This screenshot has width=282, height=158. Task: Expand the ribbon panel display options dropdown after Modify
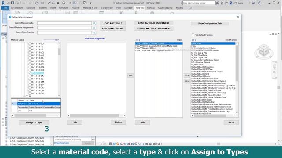[x=193, y=8]
